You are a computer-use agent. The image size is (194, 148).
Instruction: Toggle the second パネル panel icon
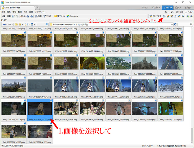[31, 16]
